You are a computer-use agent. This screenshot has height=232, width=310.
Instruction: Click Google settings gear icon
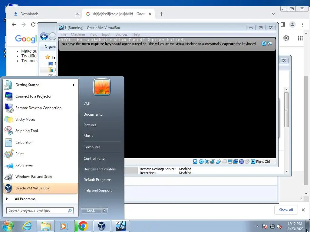click(286, 38)
